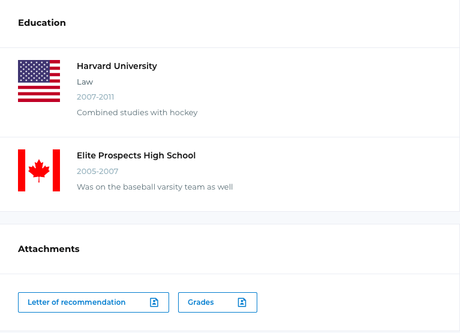This screenshot has height=333, width=460.
Task: Select the Harvard University title
Action: tap(117, 66)
